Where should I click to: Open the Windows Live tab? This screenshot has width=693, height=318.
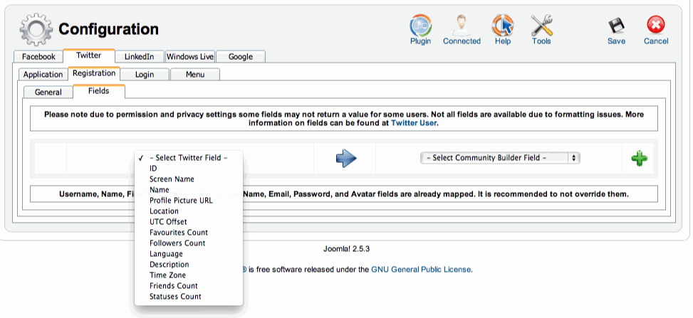pos(190,56)
